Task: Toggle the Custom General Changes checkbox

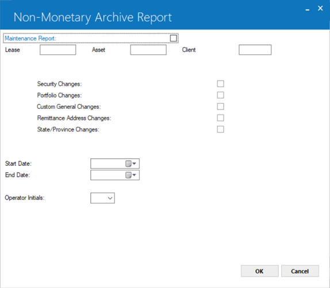Action: pos(220,107)
